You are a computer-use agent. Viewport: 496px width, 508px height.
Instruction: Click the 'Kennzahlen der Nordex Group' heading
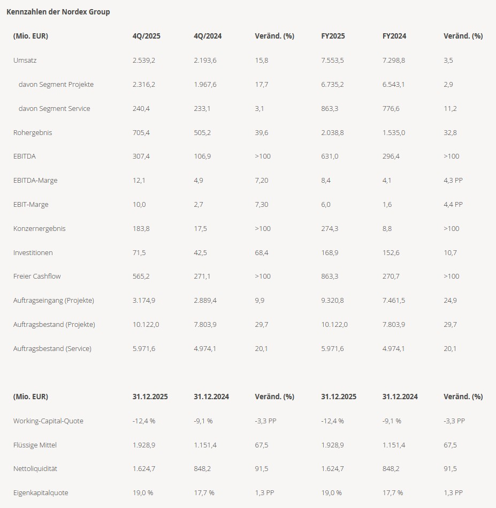(x=58, y=12)
